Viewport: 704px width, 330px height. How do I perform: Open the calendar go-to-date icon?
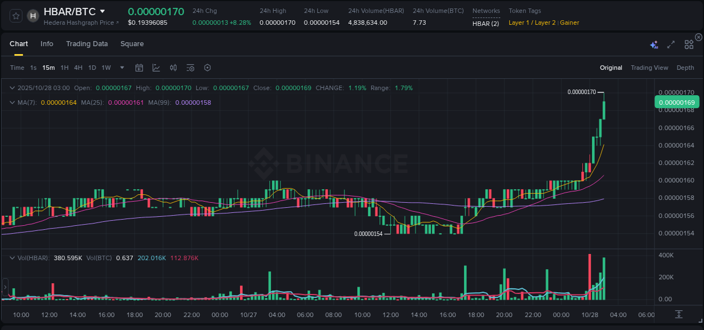tap(139, 68)
